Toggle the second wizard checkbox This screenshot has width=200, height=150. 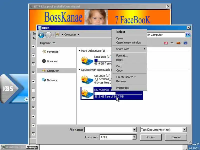point(33,55)
